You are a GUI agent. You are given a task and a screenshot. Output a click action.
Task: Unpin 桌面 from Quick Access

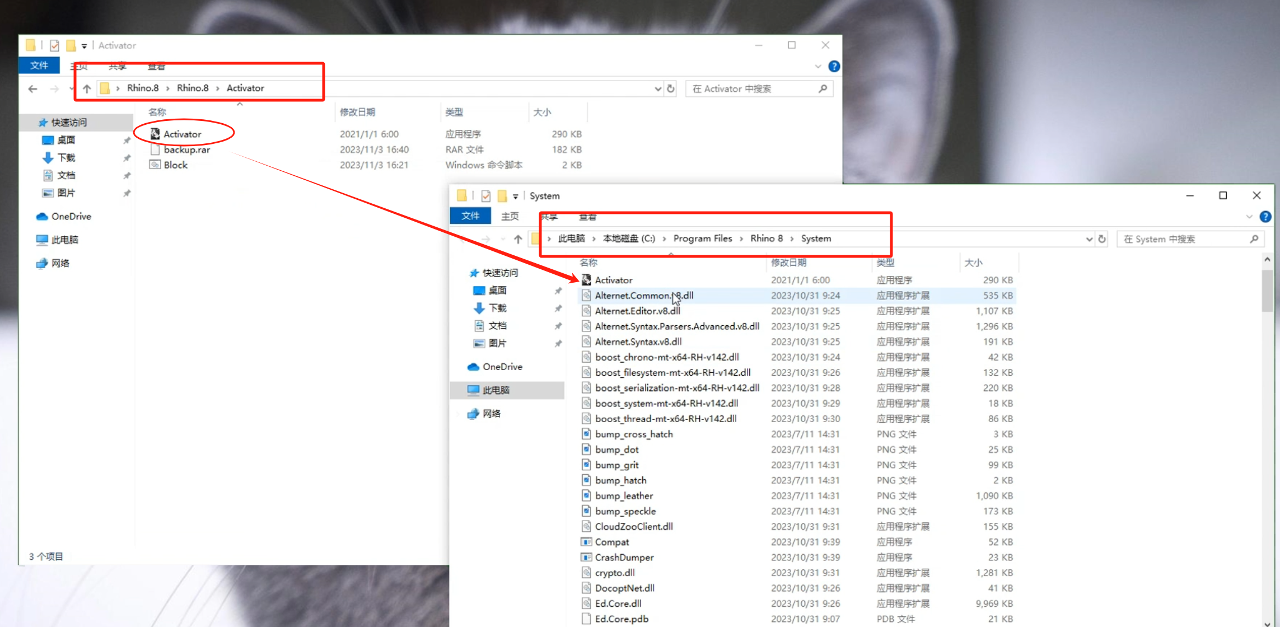coord(127,140)
